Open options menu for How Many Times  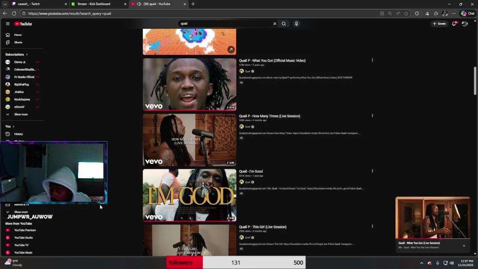click(x=372, y=116)
